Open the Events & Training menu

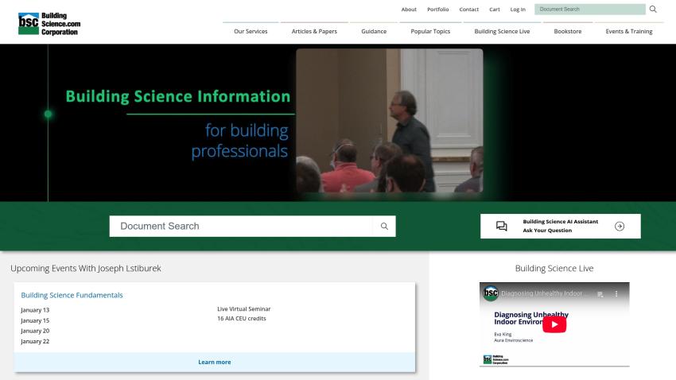pos(628,32)
